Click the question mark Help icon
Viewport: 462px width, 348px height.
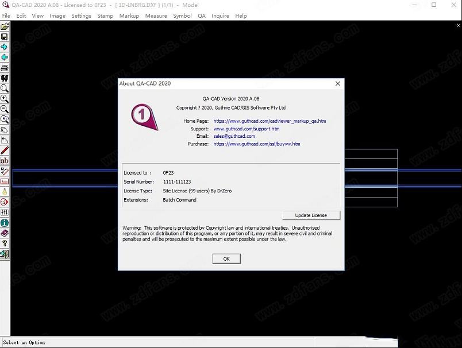(x=5, y=243)
